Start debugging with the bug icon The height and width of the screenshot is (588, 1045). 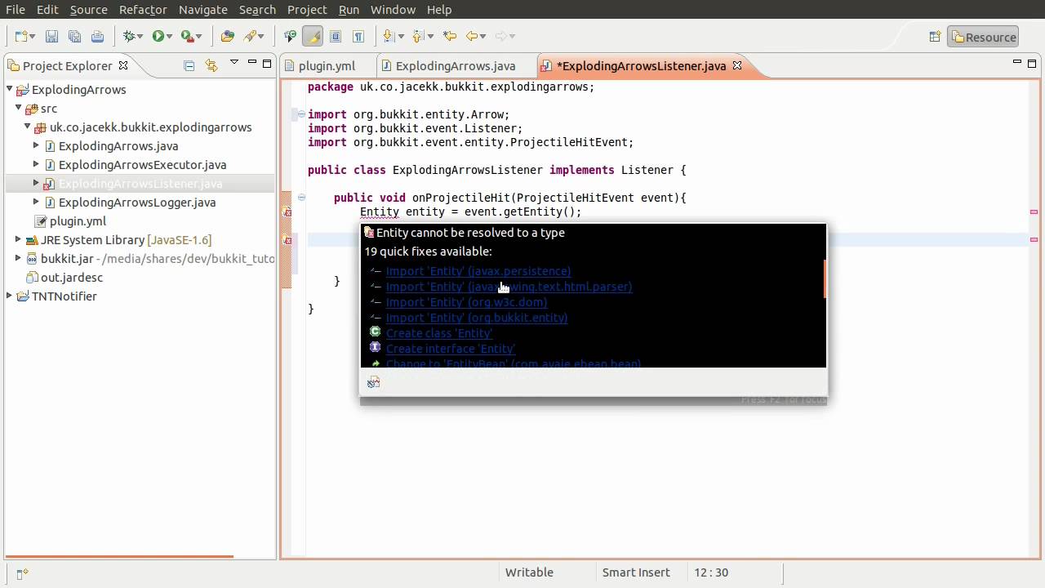(x=129, y=36)
